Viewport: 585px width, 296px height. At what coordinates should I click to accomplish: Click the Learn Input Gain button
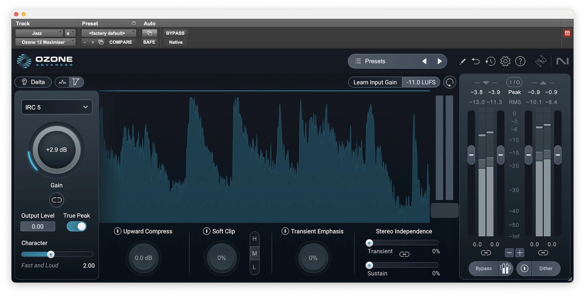[x=375, y=82]
